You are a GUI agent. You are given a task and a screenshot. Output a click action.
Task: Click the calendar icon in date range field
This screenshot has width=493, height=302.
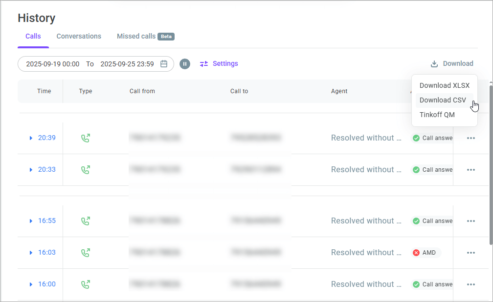coord(164,64)
